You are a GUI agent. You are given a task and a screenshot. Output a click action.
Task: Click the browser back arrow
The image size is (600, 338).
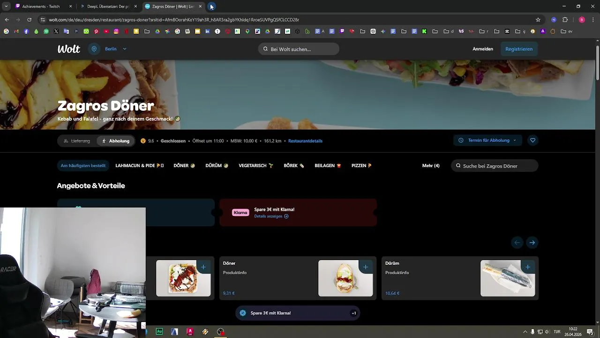pos(7,20)
